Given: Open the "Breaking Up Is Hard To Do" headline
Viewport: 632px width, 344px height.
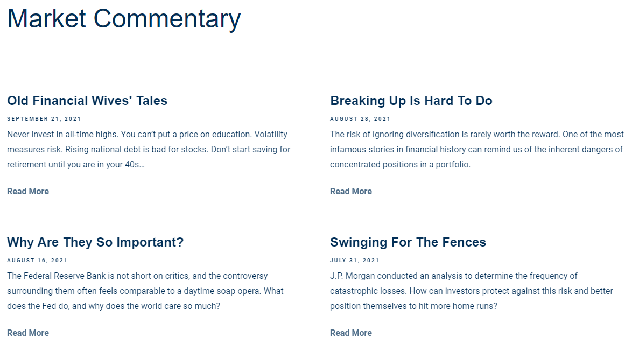Looking at the screenshot, I should (x=411, y=101).
